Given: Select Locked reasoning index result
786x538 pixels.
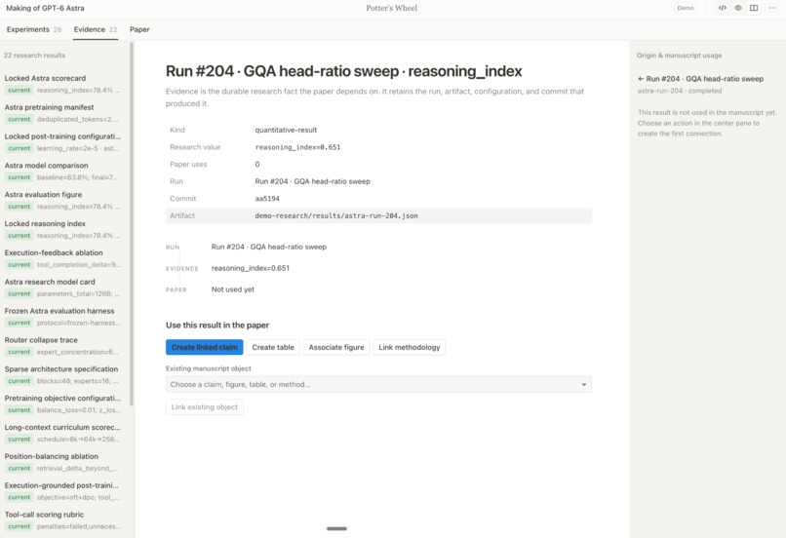Looking at the screenshot, I should [62, 229].
